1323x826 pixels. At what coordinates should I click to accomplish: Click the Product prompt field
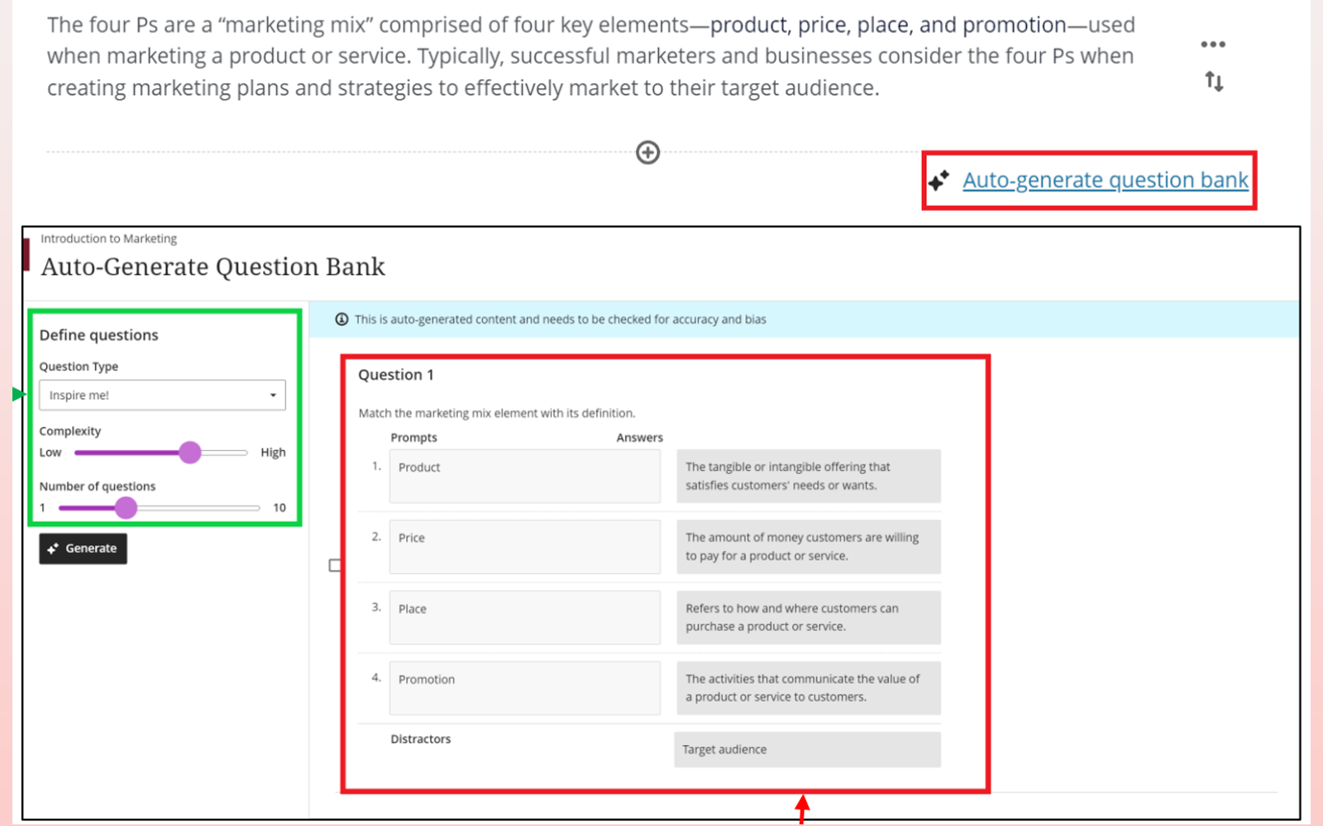coord(525,477)
